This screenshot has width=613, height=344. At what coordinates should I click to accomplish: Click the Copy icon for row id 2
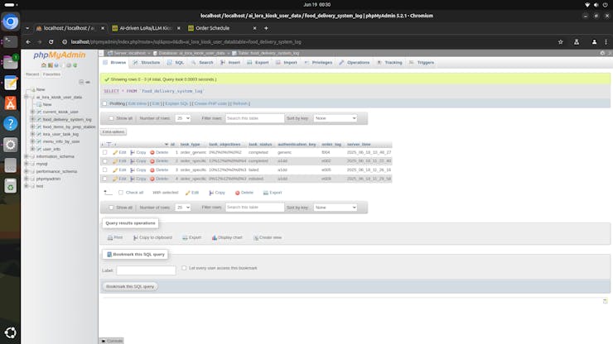tap(133, 161)
